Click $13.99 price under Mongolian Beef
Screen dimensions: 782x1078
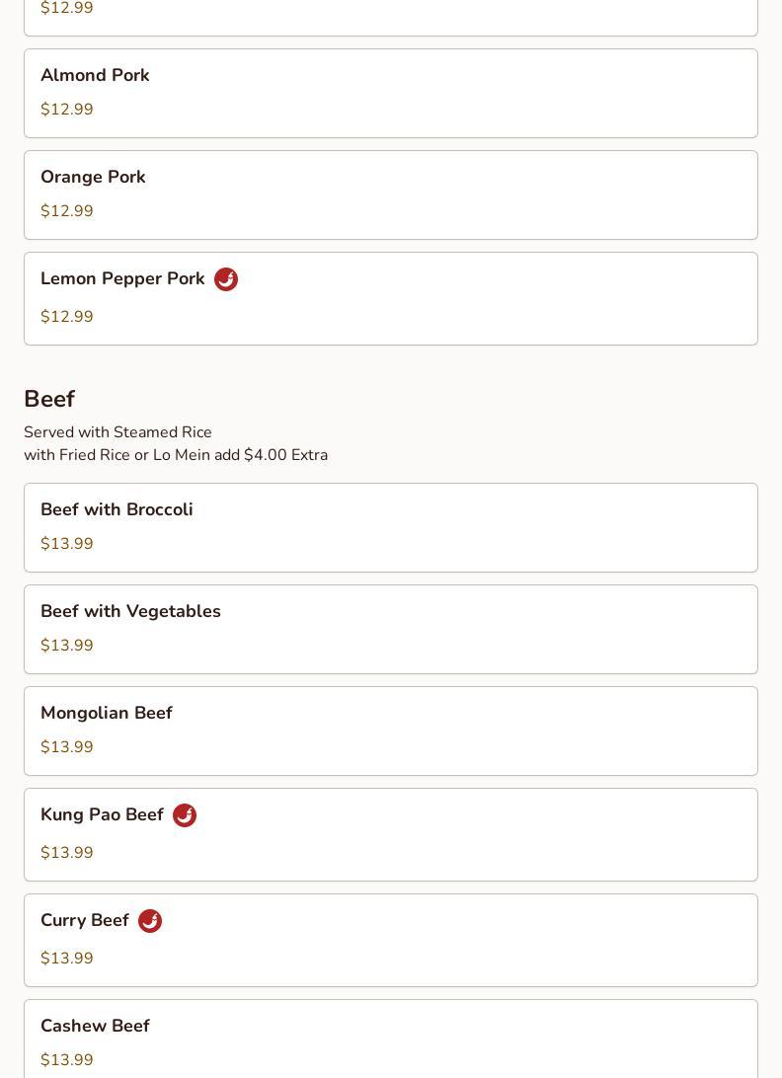tap(67, 747)
